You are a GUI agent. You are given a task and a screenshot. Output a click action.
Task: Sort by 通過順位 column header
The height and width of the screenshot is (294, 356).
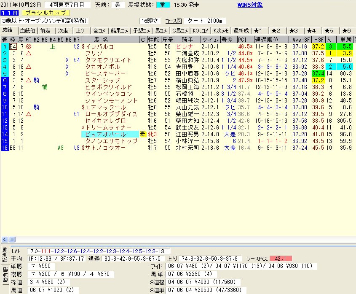click(x=271, y=40)
